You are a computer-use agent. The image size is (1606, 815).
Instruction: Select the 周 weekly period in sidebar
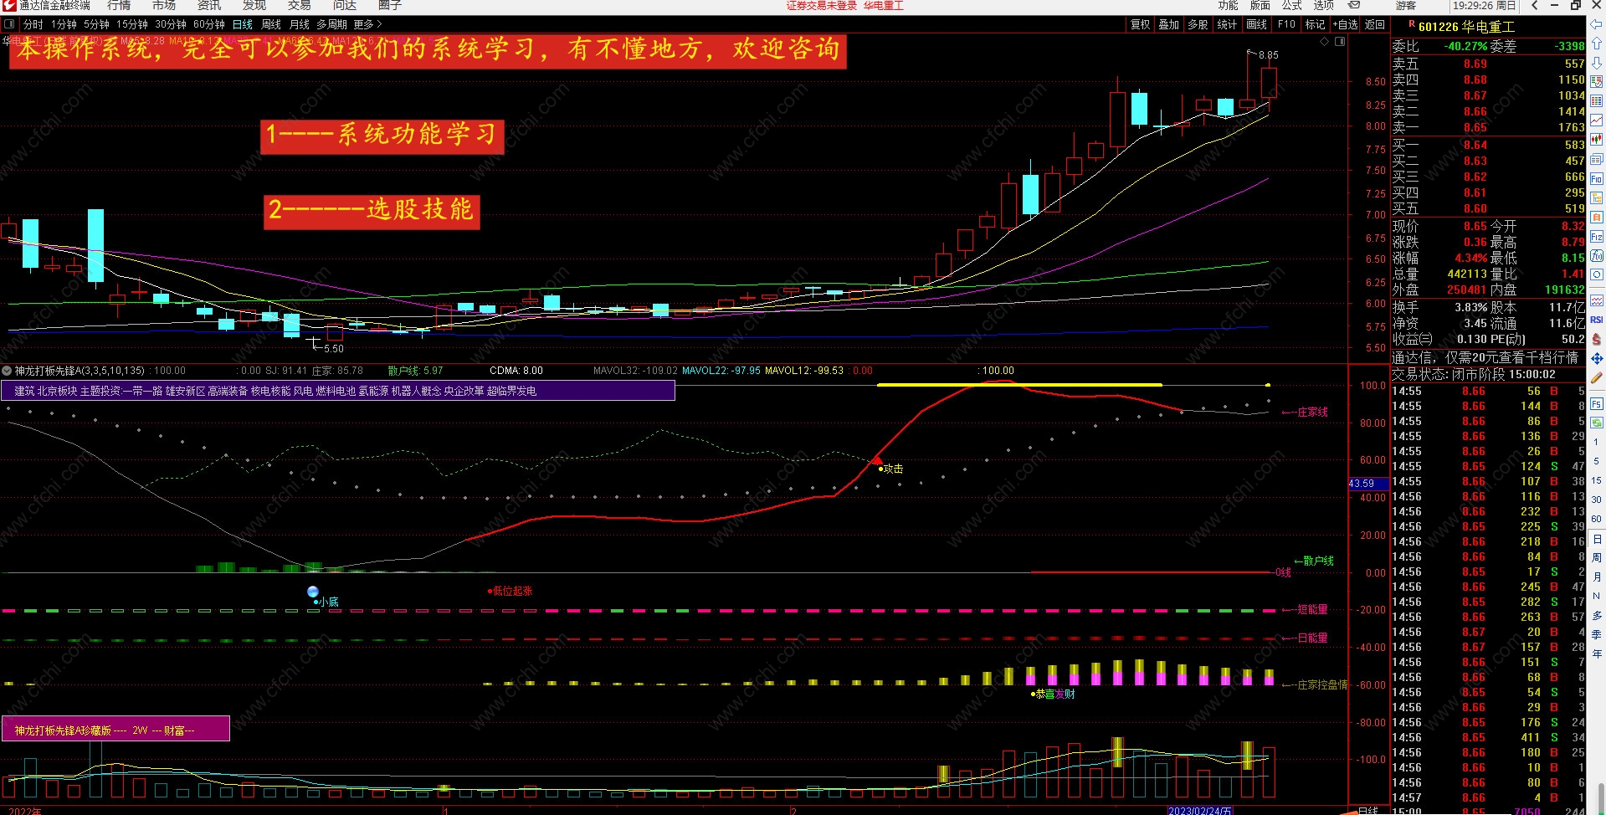point(1597,558)
